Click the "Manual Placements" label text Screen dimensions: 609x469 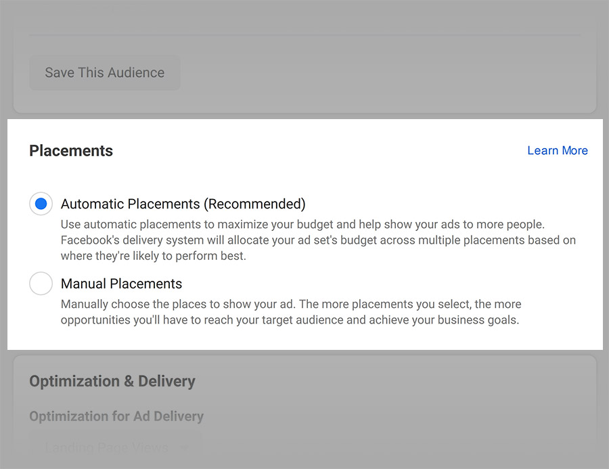click(121, 284)
